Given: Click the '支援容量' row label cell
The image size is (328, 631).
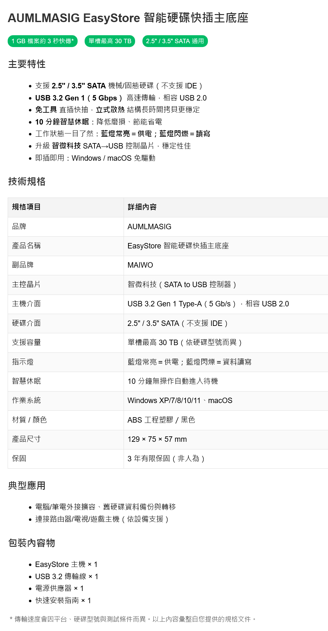Looking at the screenshot, I should tap(66, 343).
